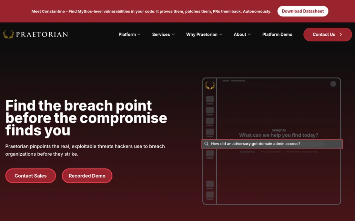Click the search magnifier icon in mockup
Screen dimensions: 355x221
click(x=206, y=144)
